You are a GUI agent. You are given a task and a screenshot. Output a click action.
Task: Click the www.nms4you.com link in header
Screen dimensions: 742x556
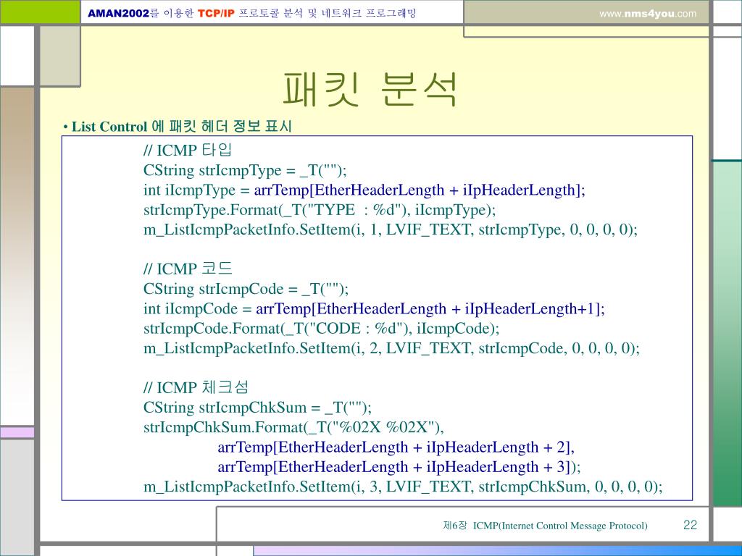648,14
